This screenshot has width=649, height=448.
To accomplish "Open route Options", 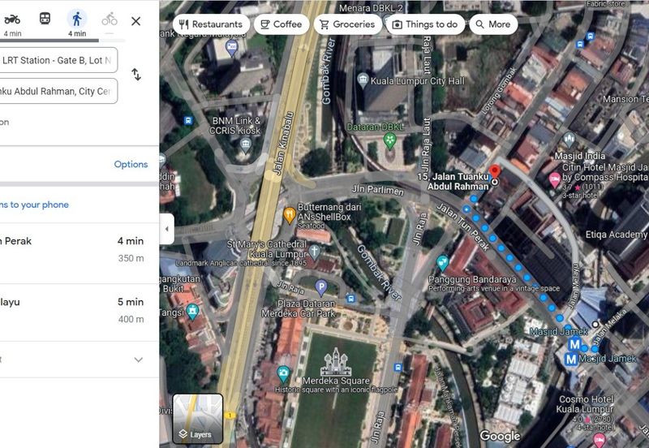I will 131,164.
